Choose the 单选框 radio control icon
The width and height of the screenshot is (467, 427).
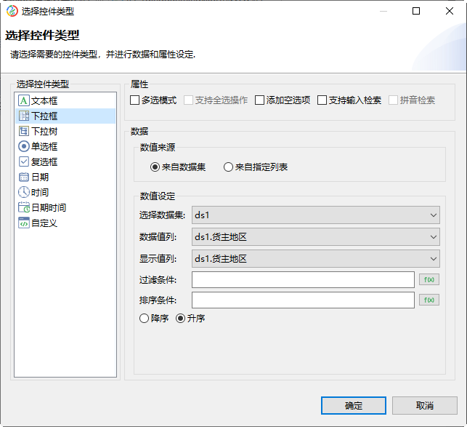coord(23,146)
